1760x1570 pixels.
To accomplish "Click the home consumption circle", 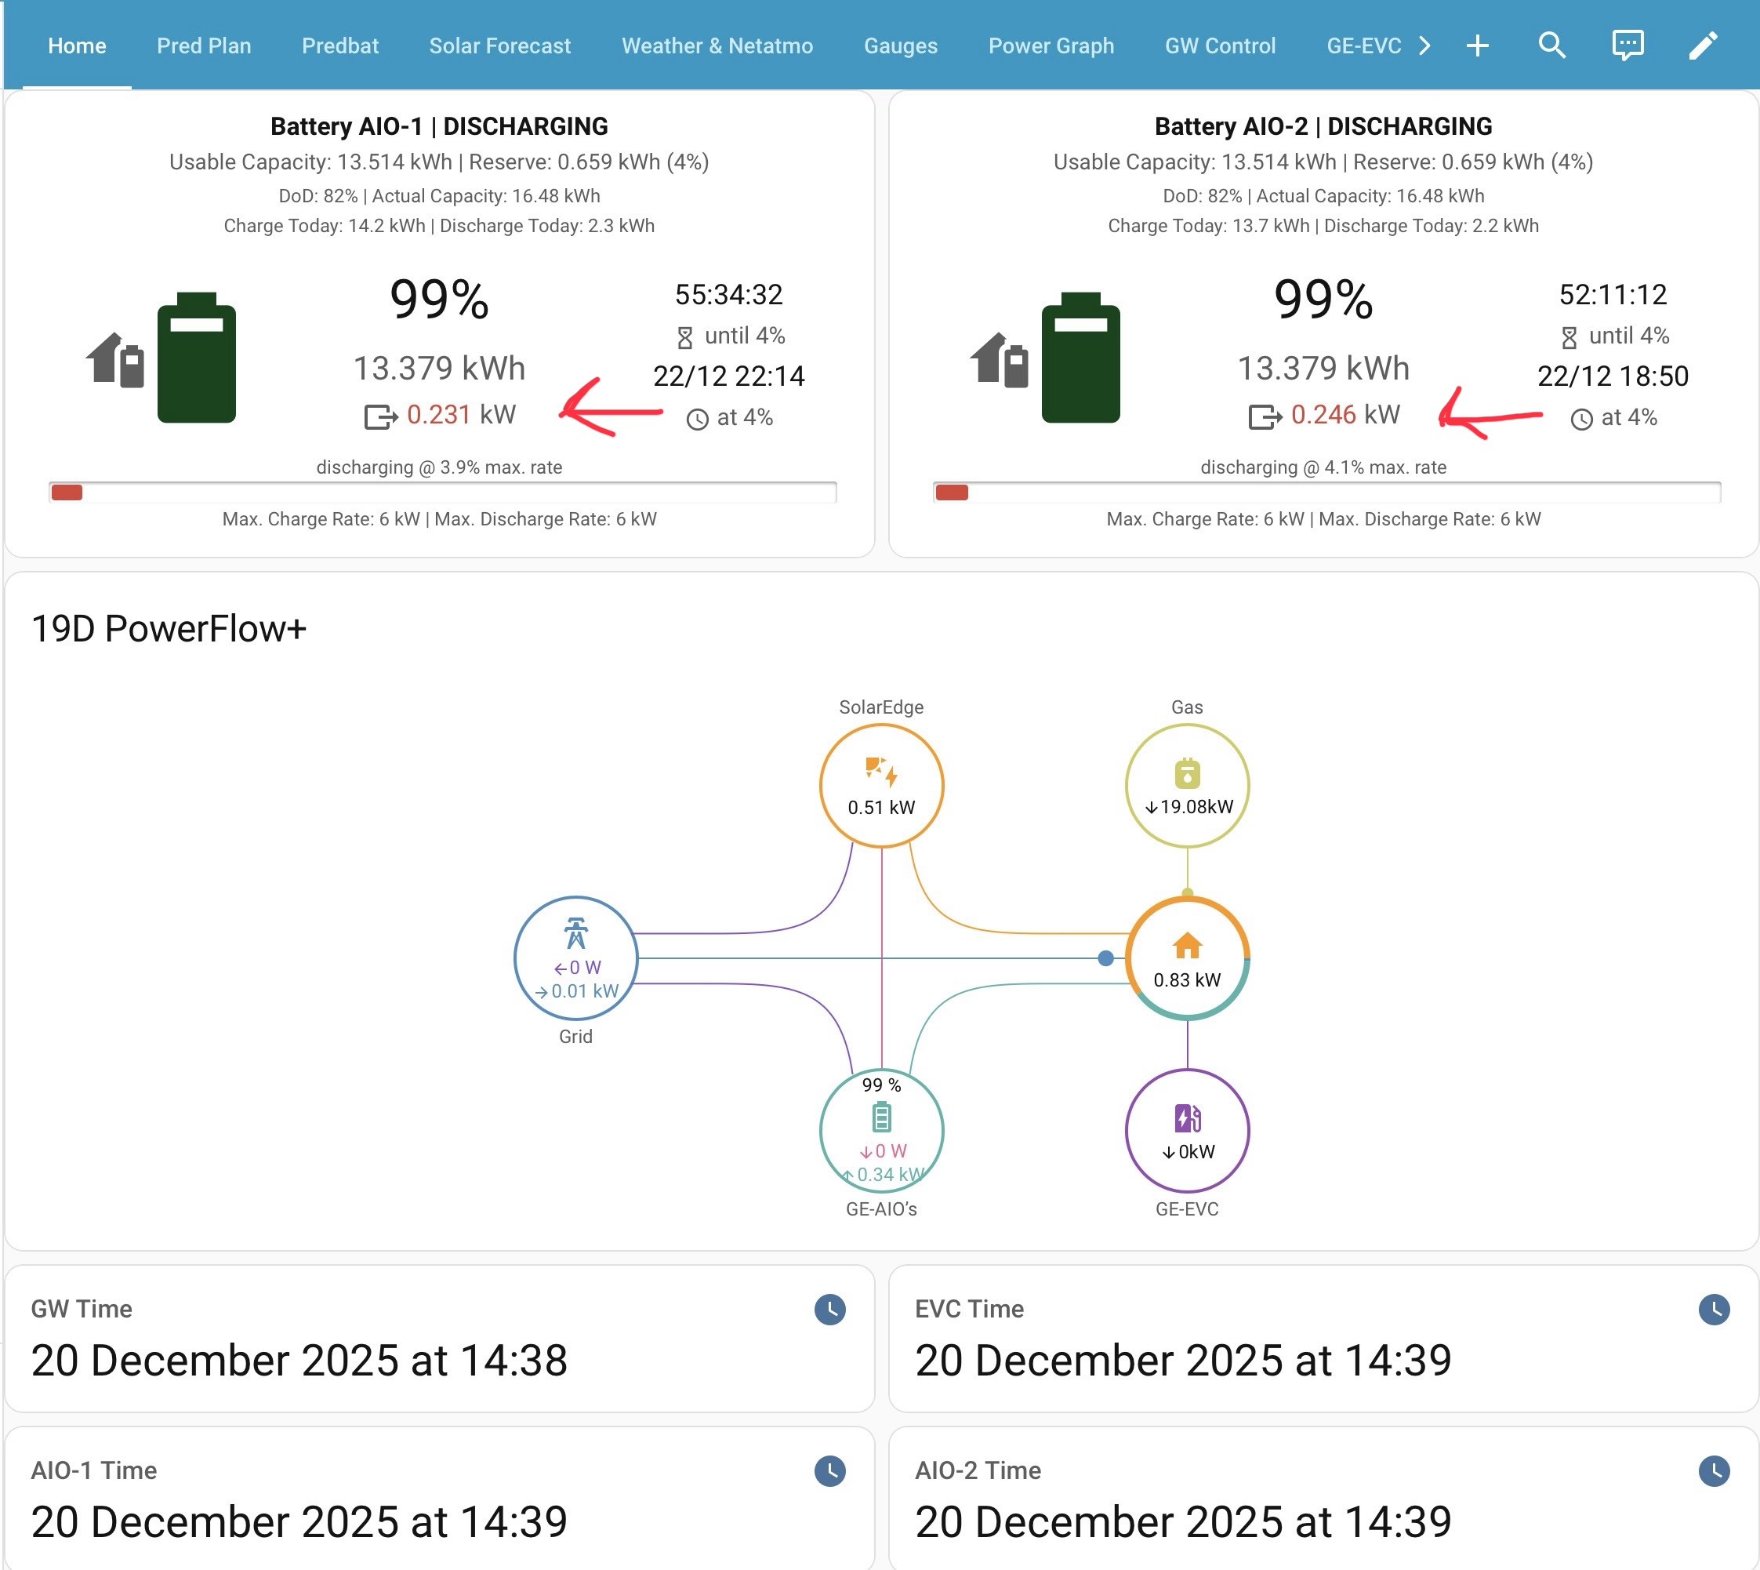I will (1187, 958).
